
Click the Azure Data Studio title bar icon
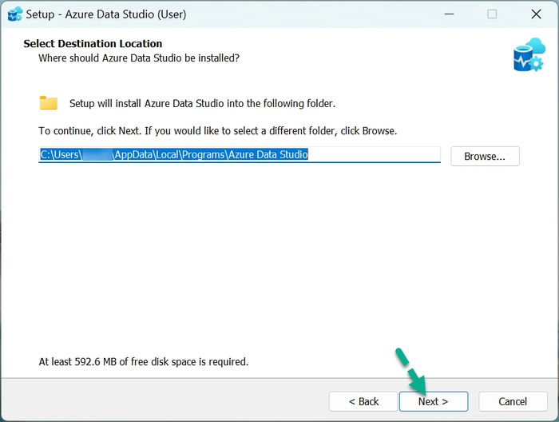point(14,14)
